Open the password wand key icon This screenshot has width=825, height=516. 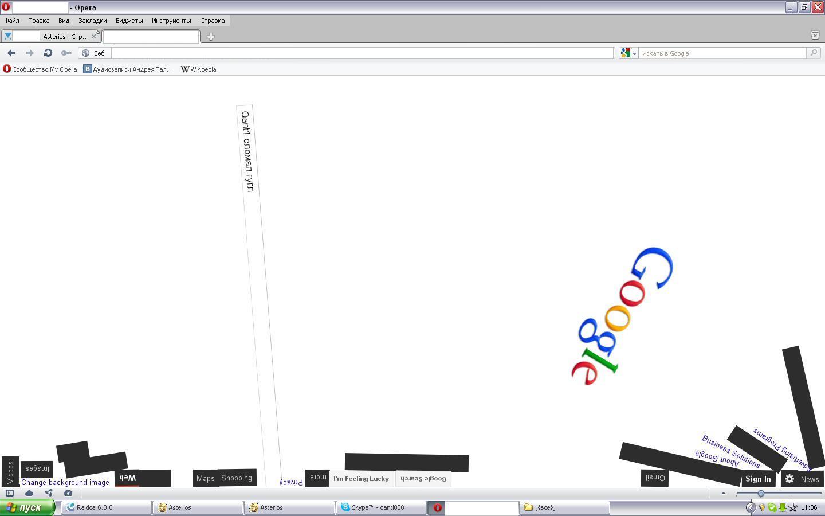pos(66,53)
